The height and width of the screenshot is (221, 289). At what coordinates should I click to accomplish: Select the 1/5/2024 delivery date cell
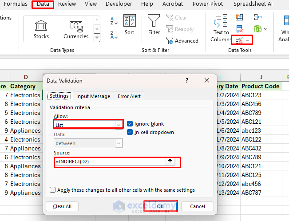[x=229, y=122]
